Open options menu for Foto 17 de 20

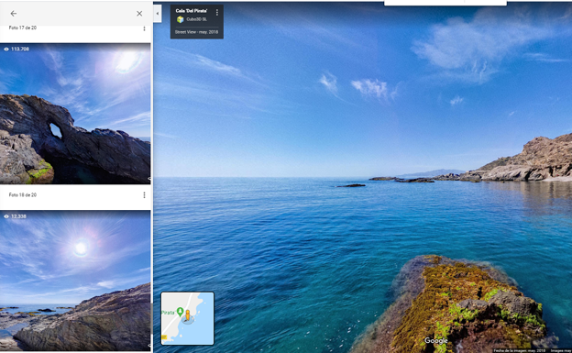click(x=144, y=28)
